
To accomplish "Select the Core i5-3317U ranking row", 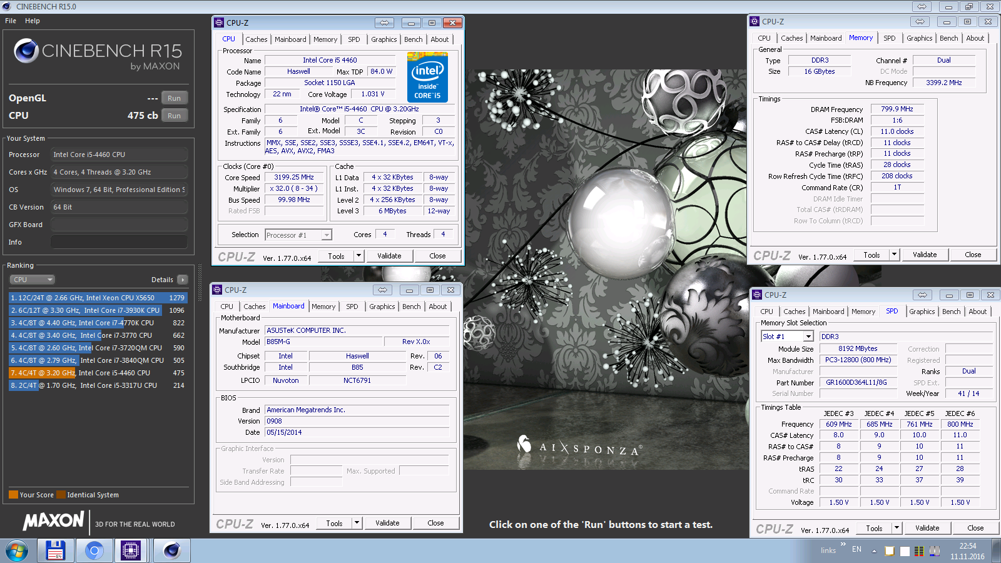I will click(98, 385).
